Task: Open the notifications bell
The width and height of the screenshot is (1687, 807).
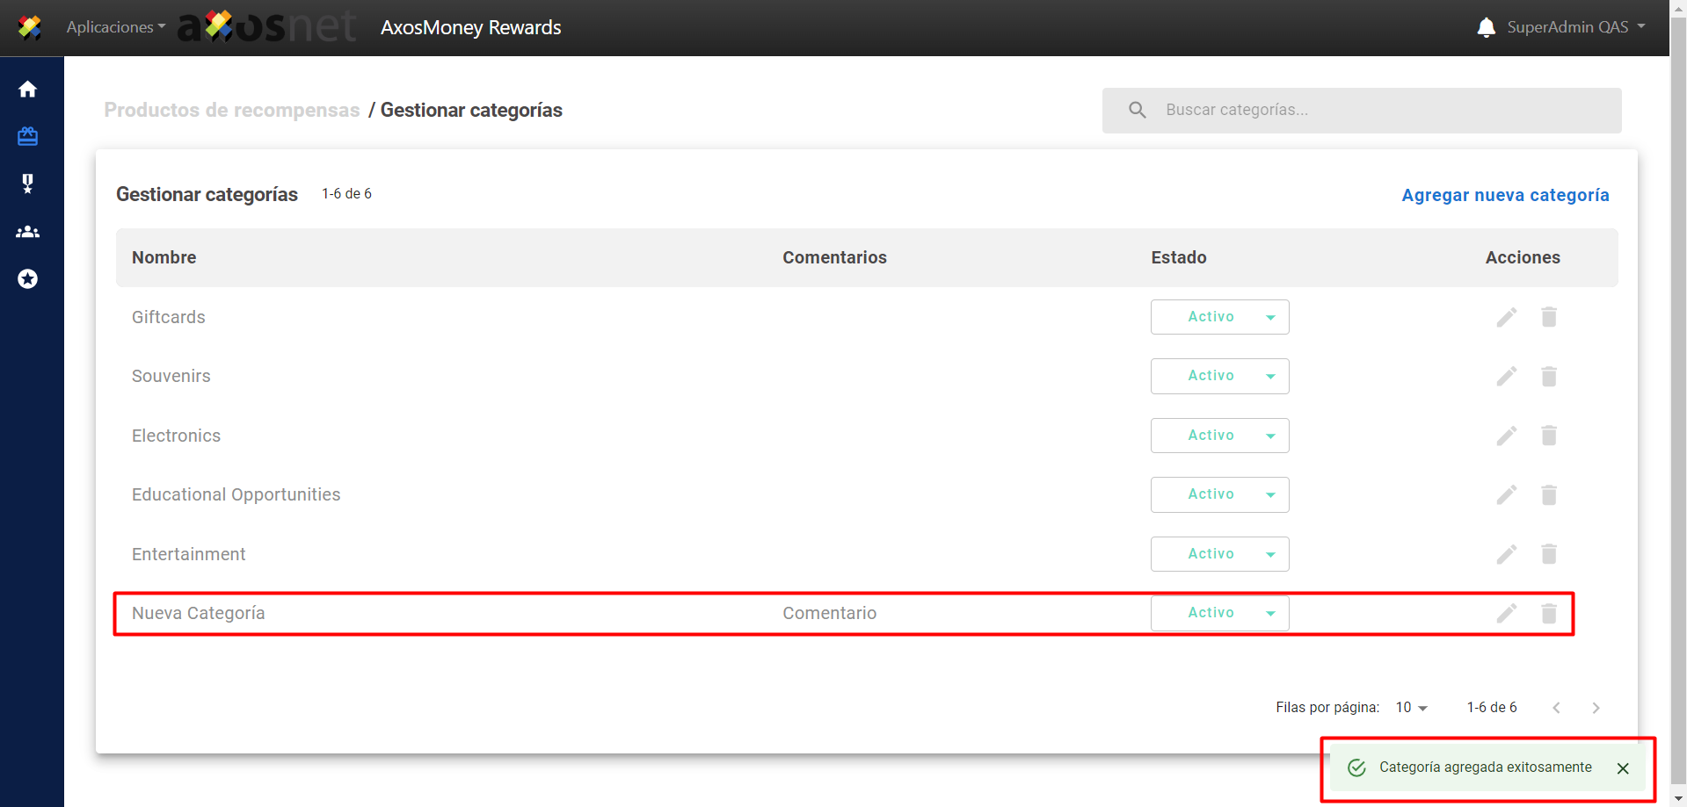Action: tap(1486, 27)
